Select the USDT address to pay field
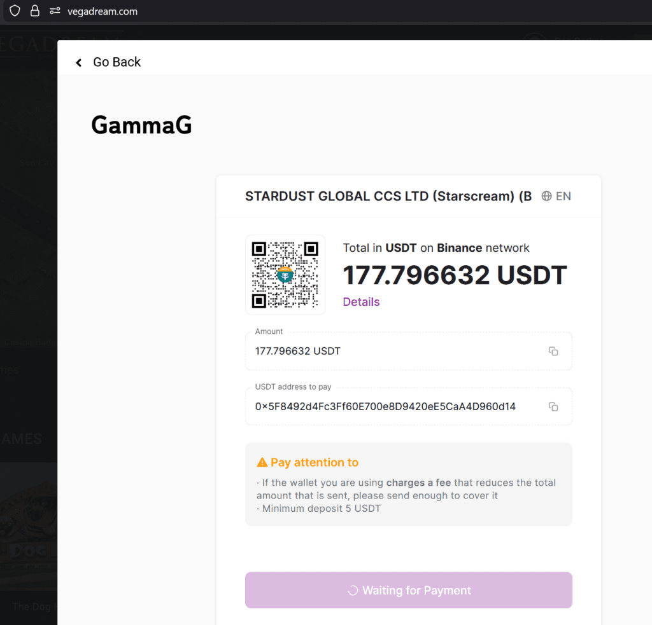Image resolution: width=652 pixels, height=625 pixels. pos(382,406)
